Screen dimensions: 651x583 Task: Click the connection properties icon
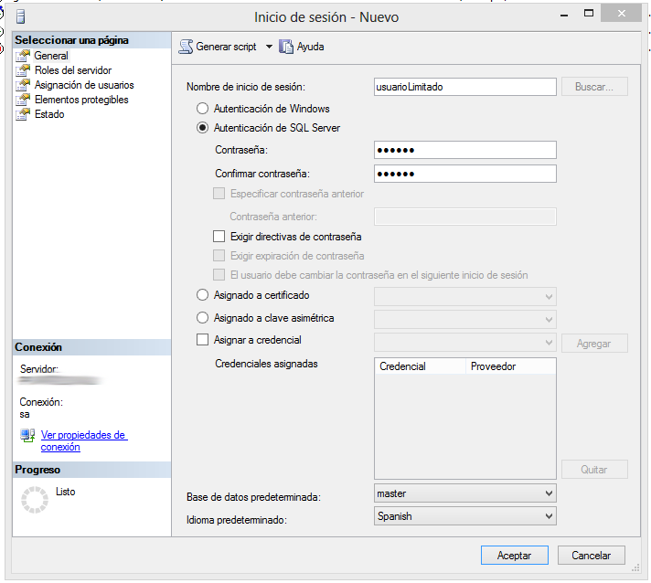click(x=27, y=436)
